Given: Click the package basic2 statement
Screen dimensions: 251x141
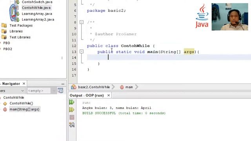Looking at the screenshot, I should click(x=106, y=11).
